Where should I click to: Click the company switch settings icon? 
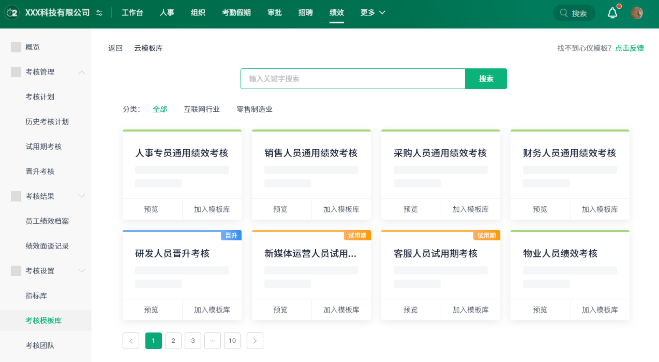99,13
